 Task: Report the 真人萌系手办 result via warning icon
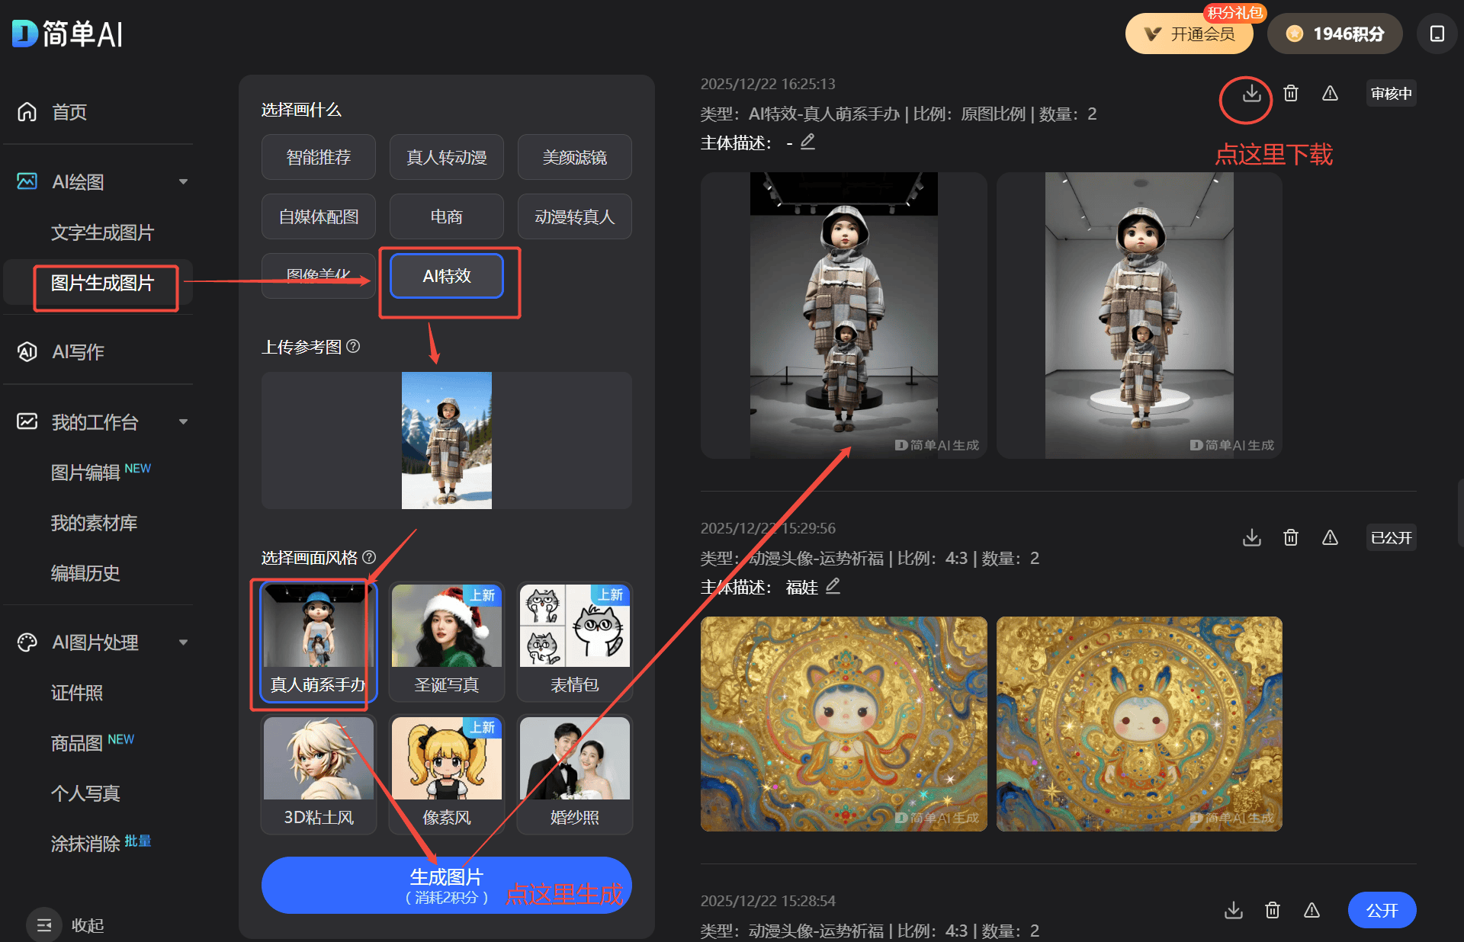[1330, 94]
